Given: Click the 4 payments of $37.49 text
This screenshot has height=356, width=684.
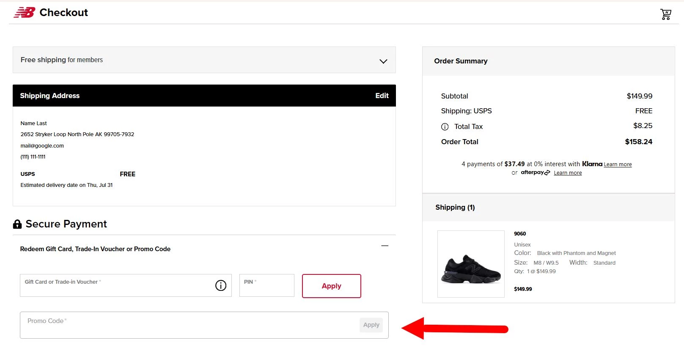Looking at the screenshot, I should (493, 164).
